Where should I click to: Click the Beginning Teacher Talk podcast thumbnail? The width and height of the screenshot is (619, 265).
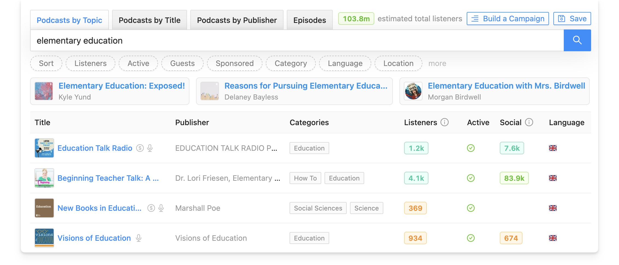pyautogui.click(x=44, y=178)
